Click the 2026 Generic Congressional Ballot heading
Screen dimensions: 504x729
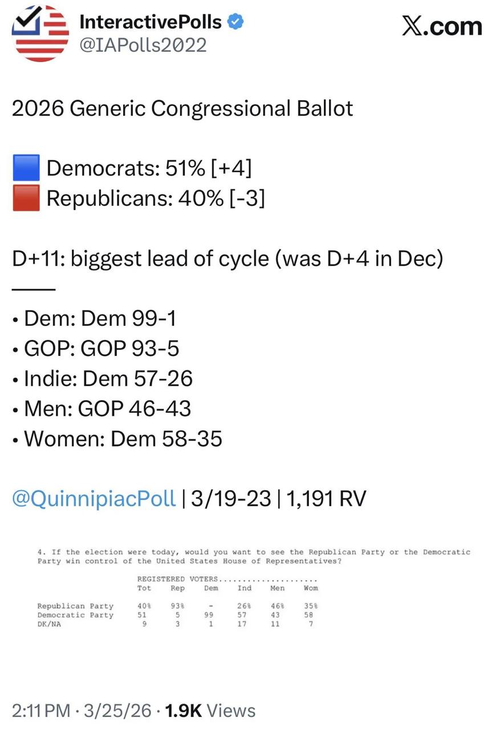(182, 108)
